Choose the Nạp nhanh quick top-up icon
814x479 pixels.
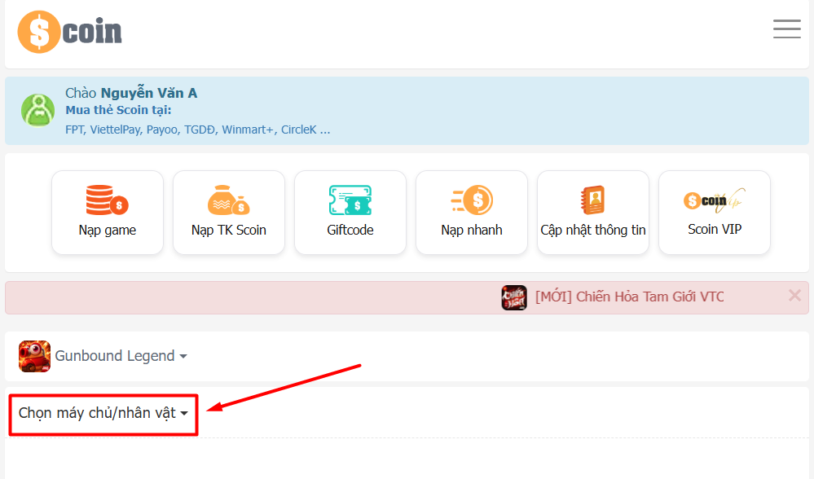pyautogui.click(x=472, y=200)
